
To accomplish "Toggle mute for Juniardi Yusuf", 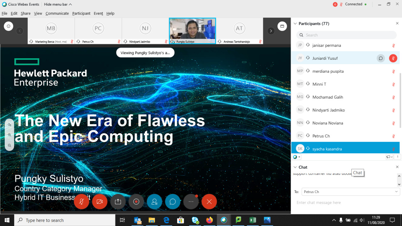I will [393, 58].
